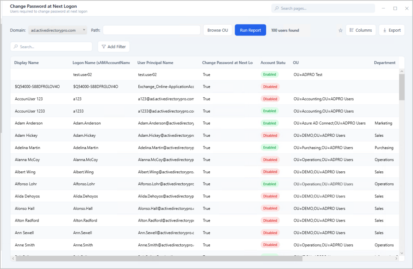This screenshot has width=413, height=269.
Task: Select Alonso Hall display name
Action: 25,209
